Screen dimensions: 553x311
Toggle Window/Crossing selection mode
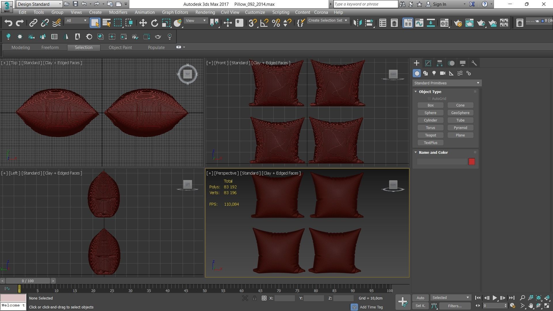129,23
